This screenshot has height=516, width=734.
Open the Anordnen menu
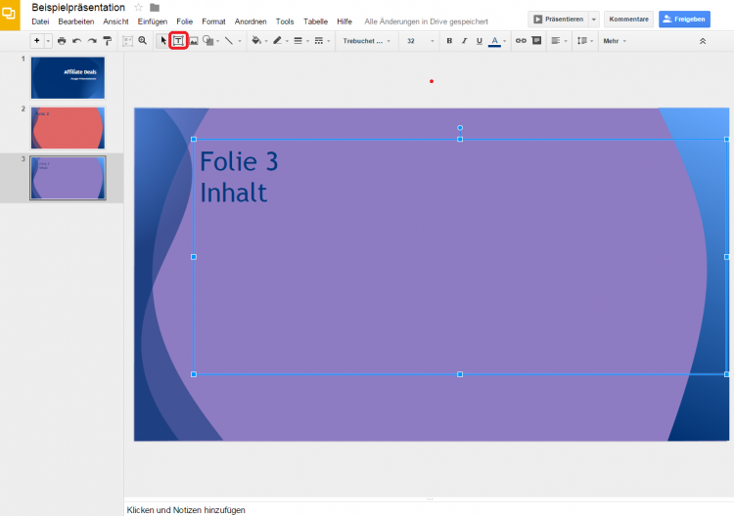[x=251, y=21]
